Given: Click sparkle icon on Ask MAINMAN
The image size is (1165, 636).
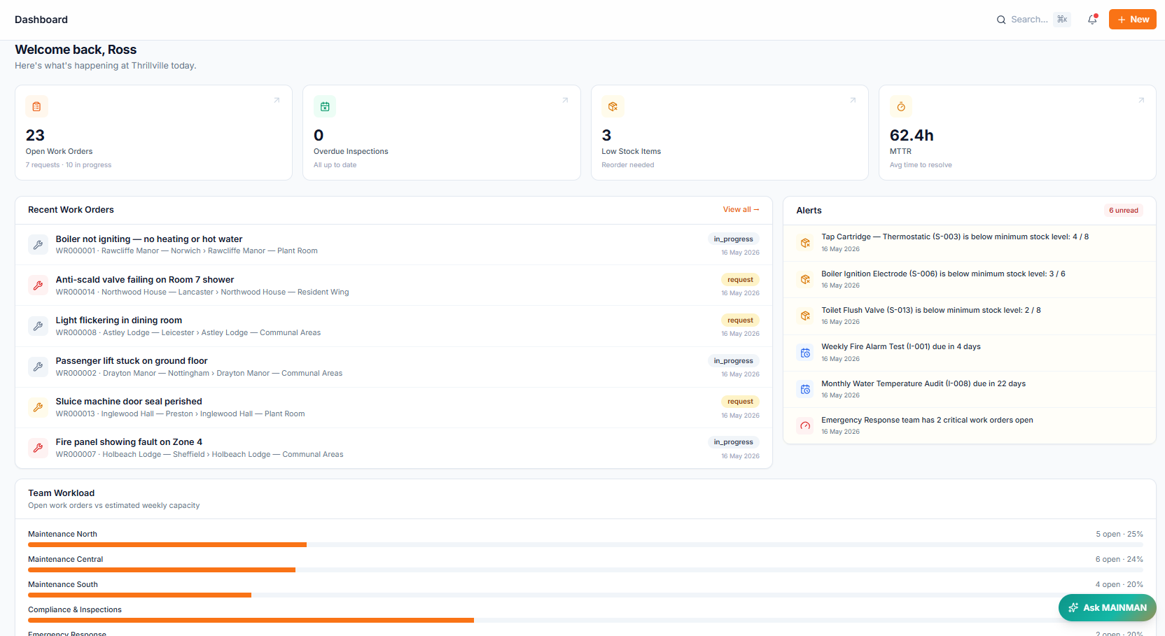Looking at the screenshot, I should coord(1073,607).
